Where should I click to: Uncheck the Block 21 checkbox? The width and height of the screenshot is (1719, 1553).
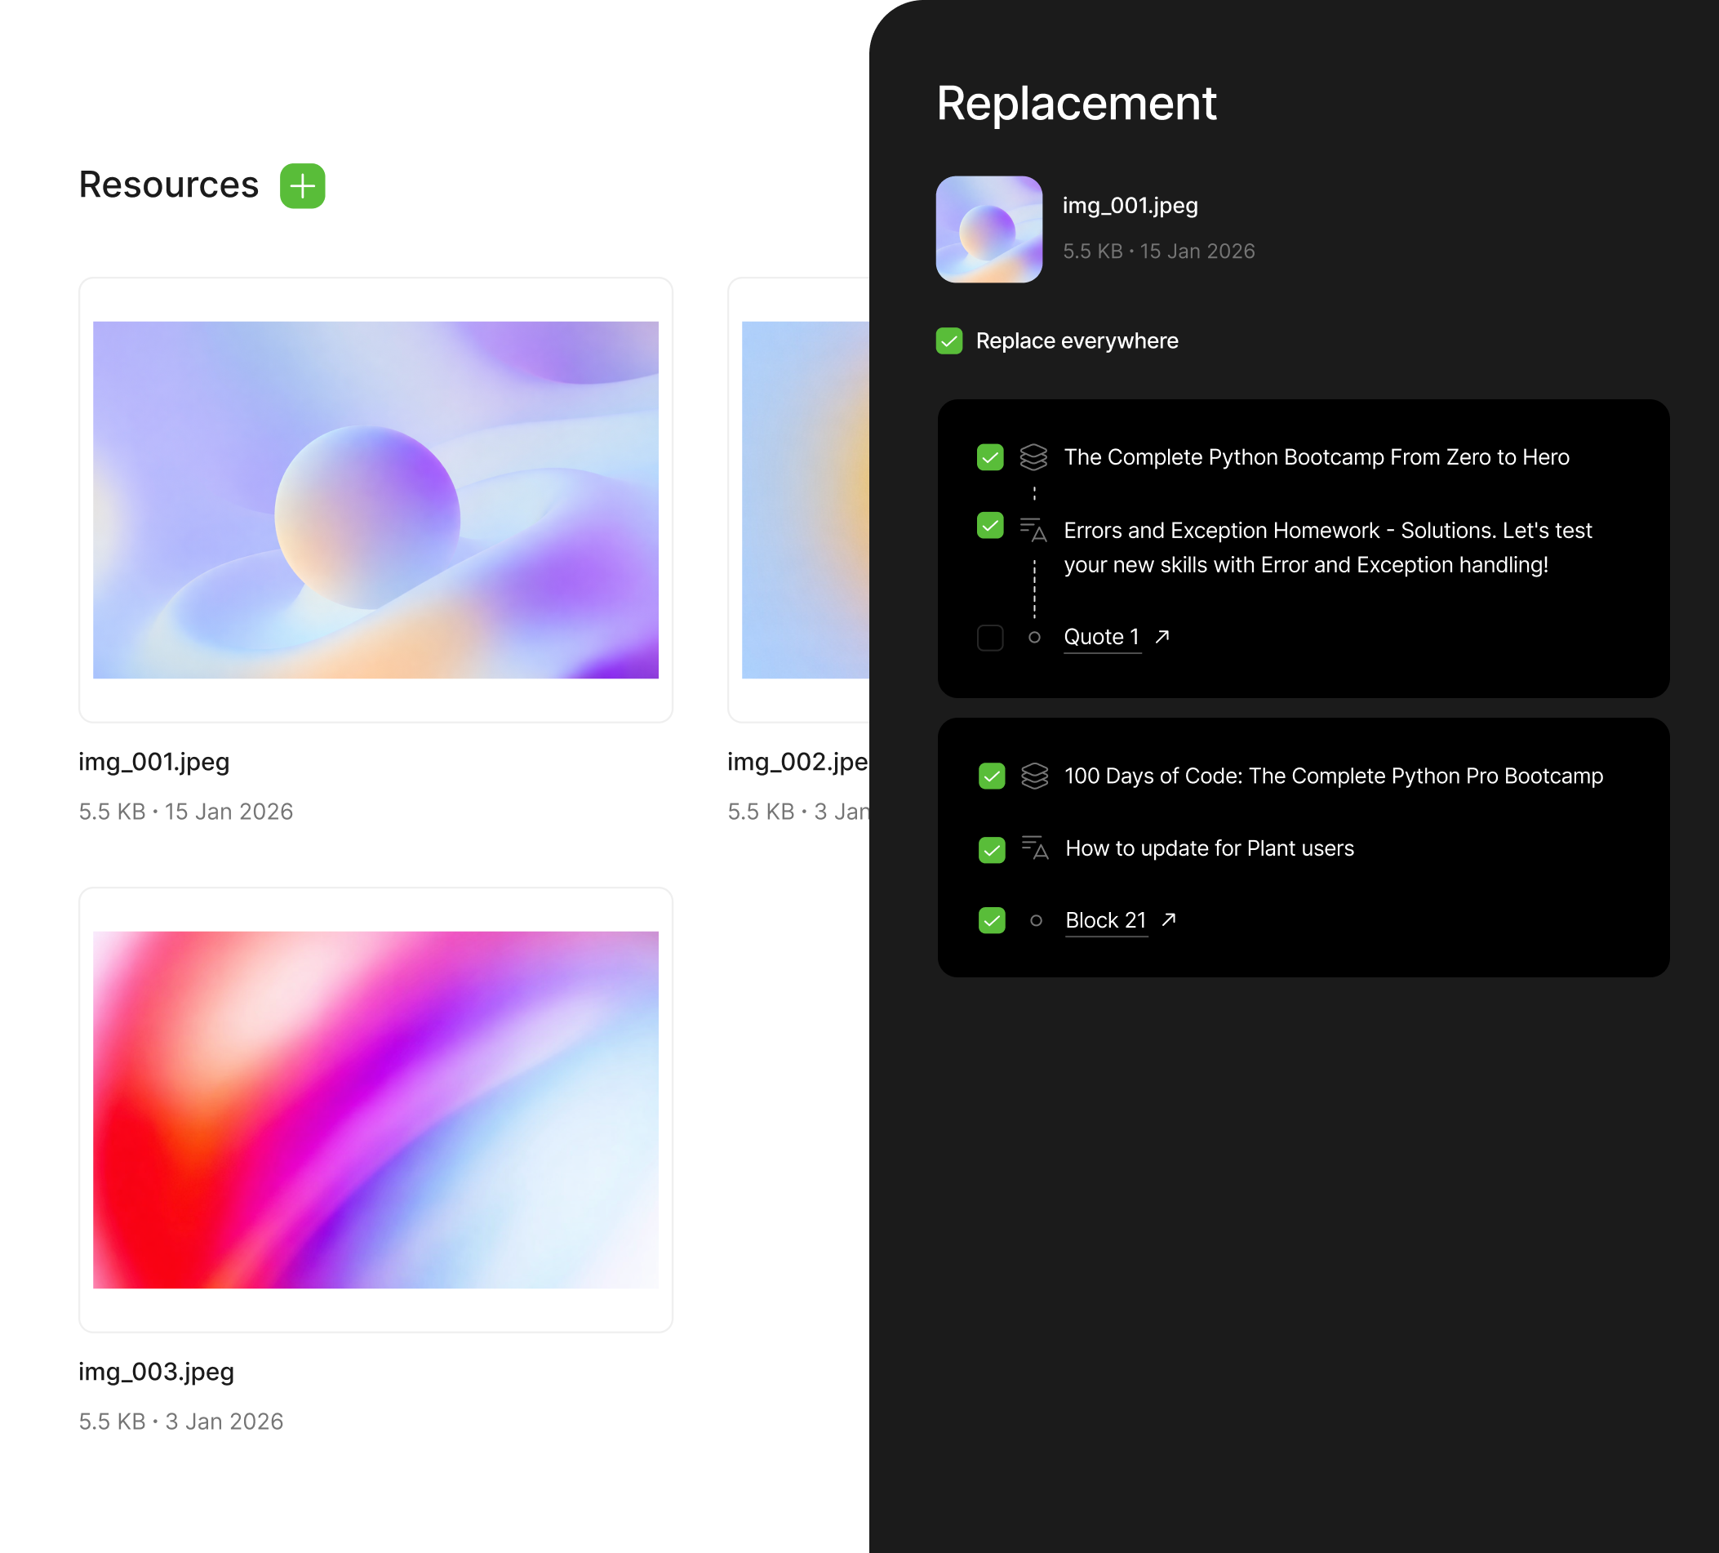click(992, 920)
